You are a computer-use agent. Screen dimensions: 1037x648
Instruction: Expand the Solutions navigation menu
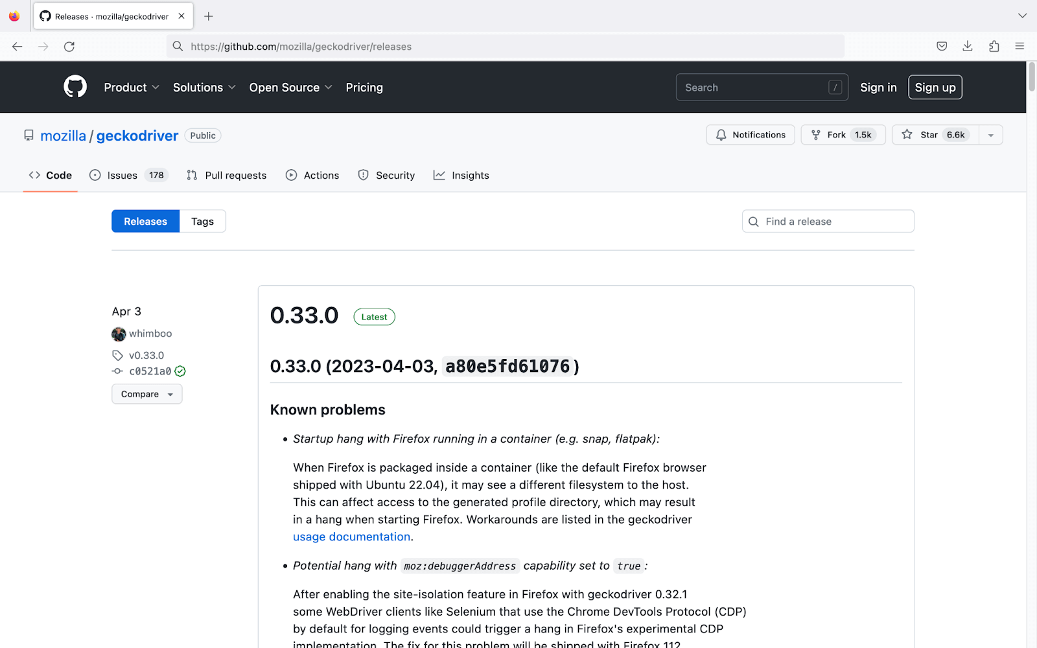pos(204,87)
